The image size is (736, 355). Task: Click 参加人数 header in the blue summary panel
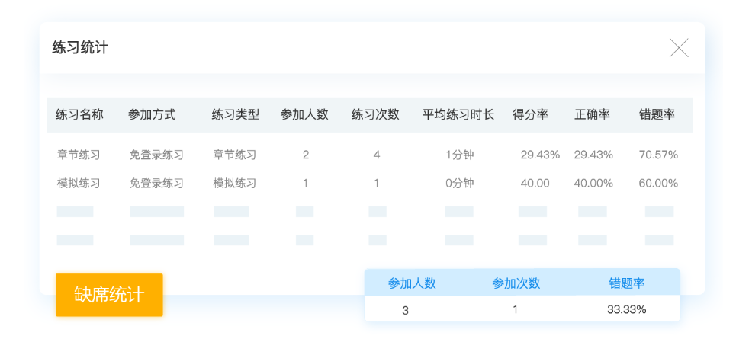pos(412,283)
